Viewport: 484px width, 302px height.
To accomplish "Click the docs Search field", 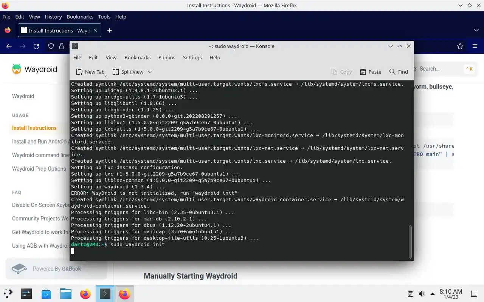I will pyautogui.click(x=444, y=69).
